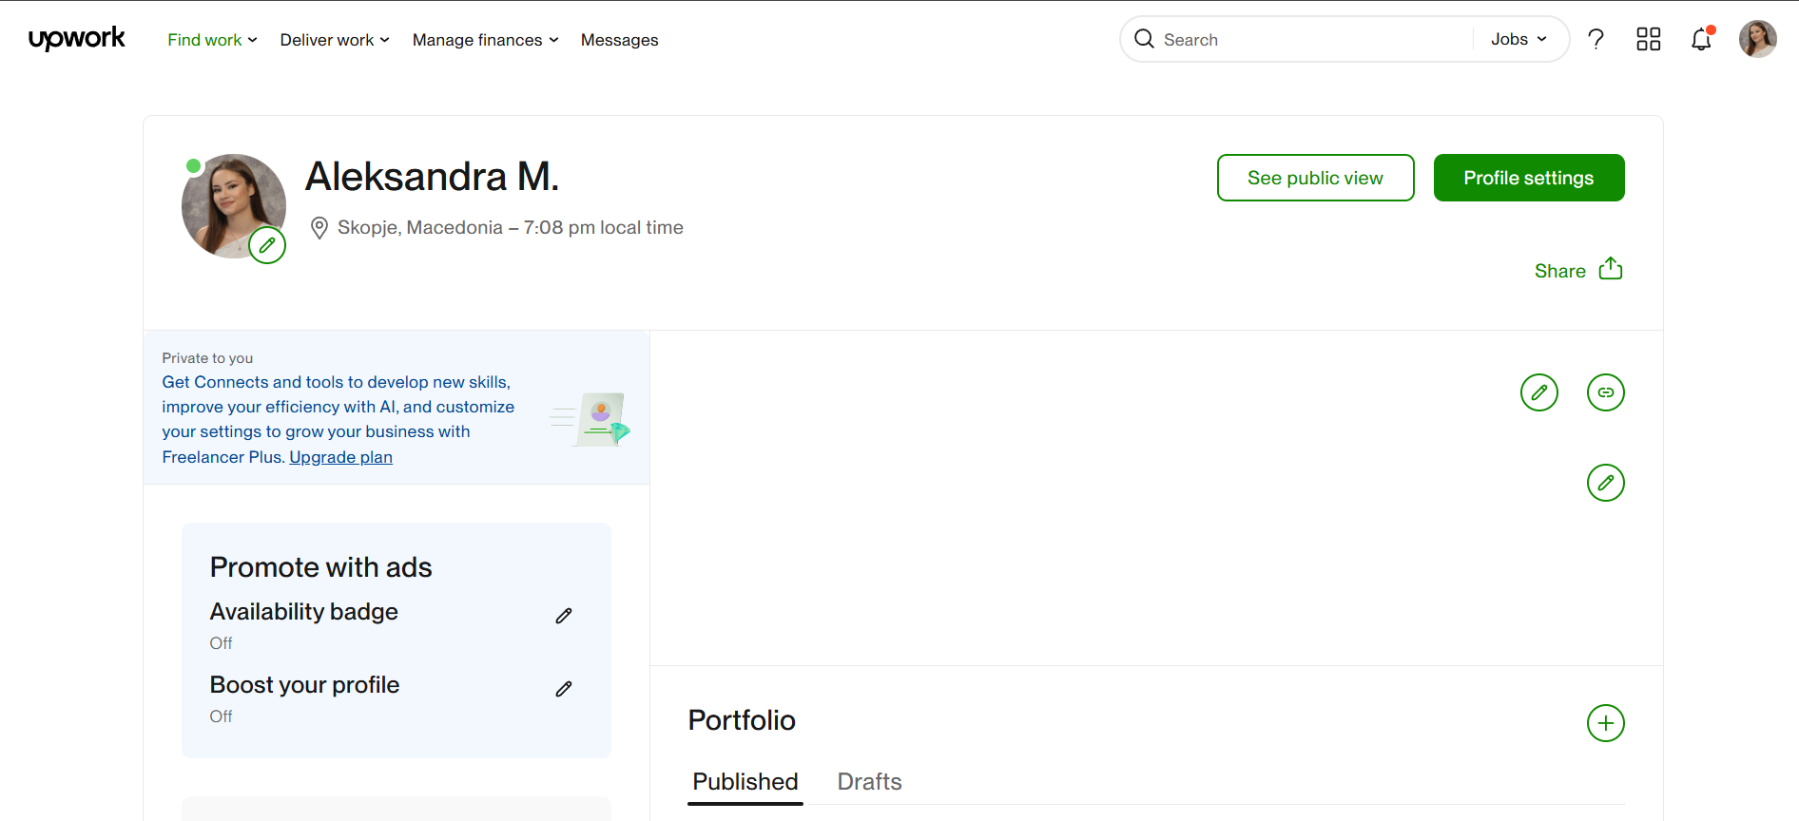Click the Upwork logo
1799x821 pixels.
[x=77, y=39]
